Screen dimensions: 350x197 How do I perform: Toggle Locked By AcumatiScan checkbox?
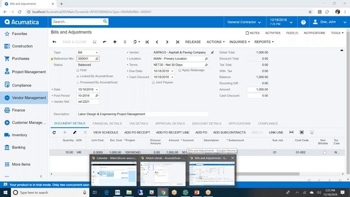(78, 76)
